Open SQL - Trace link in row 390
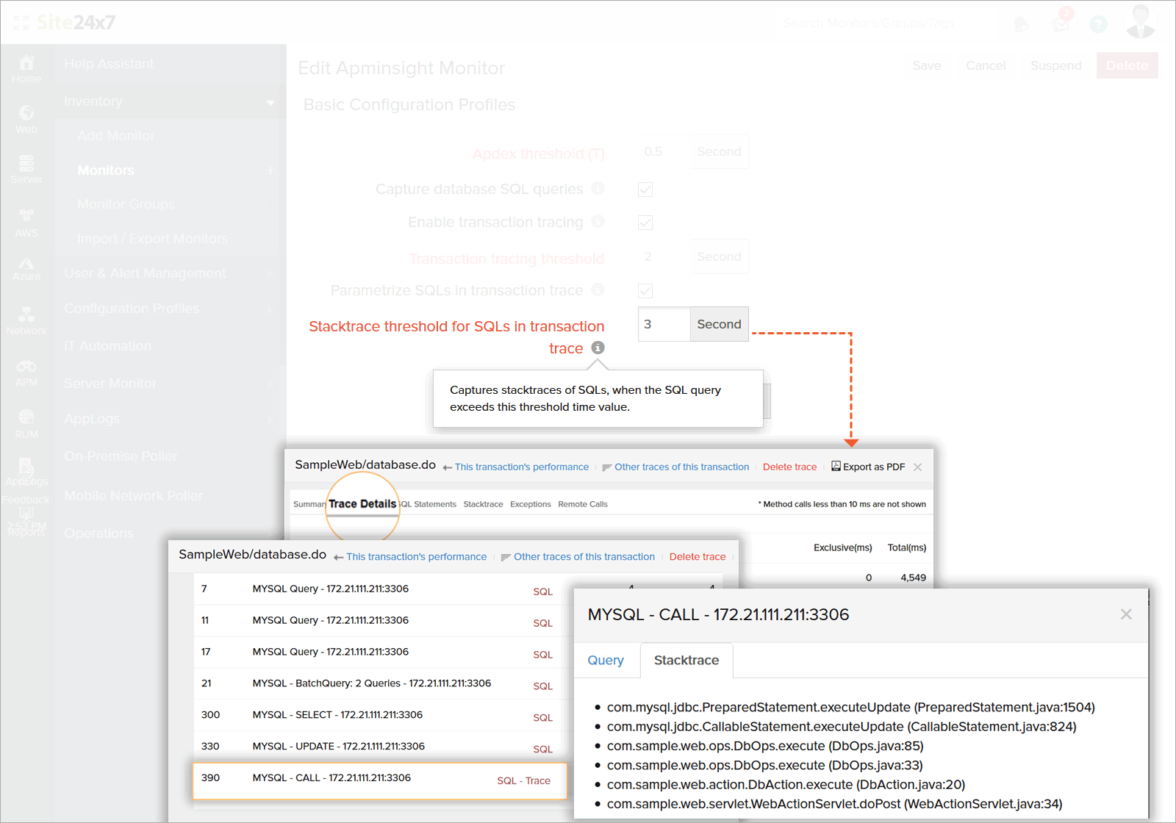The height and width of the screenshot is (823, 1176). click(x=523, y=781)
